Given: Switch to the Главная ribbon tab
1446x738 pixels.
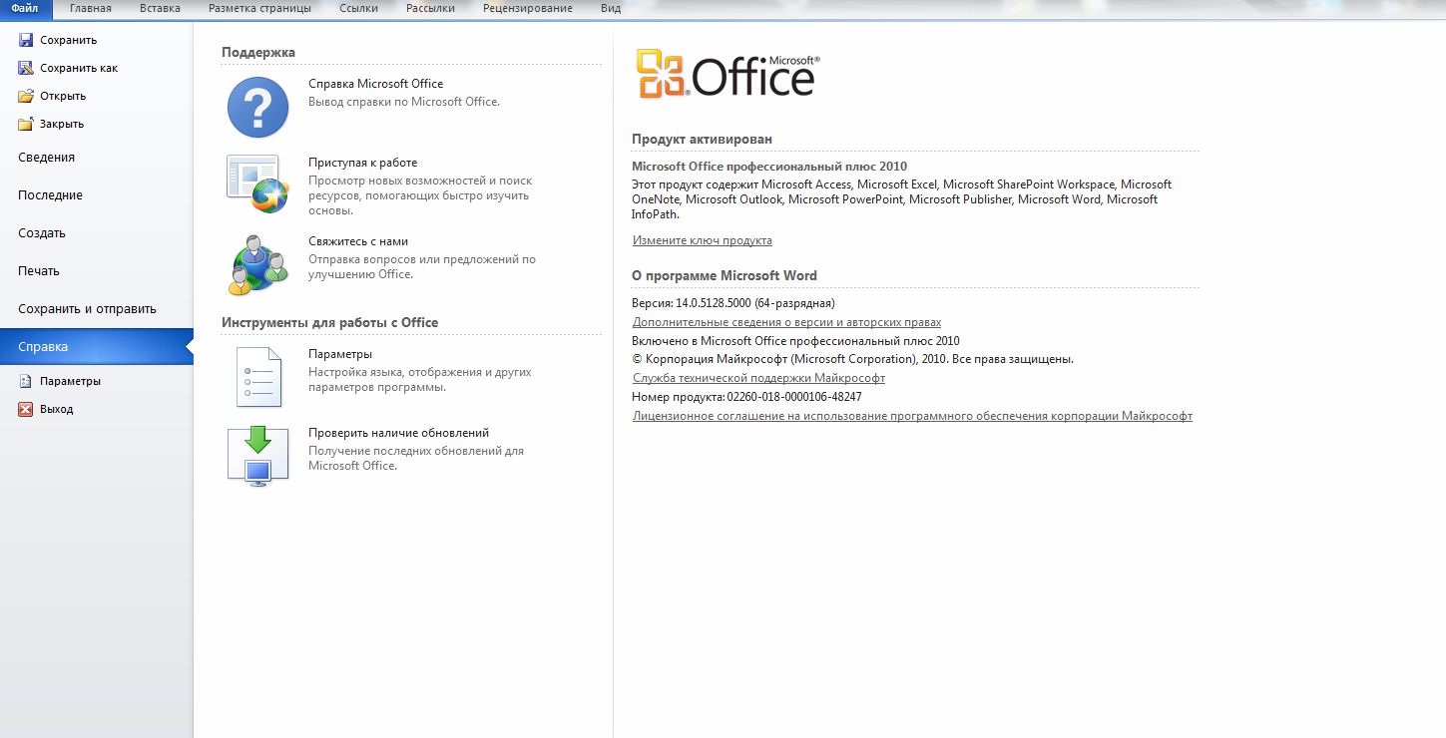Looking at the screenshot, I should pos(91,8).
